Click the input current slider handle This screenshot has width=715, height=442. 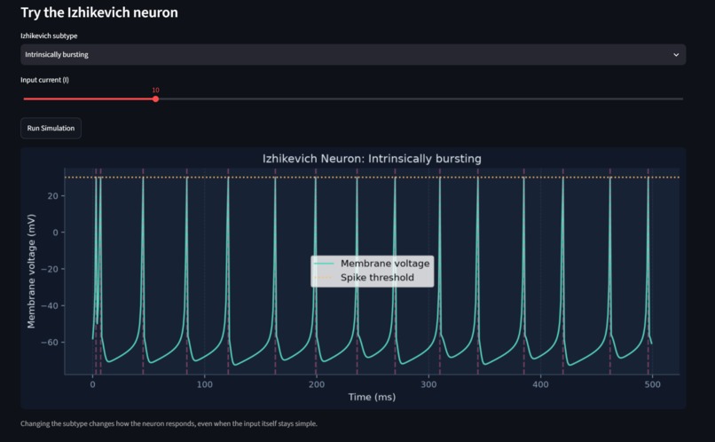click(x=155, y=99)
